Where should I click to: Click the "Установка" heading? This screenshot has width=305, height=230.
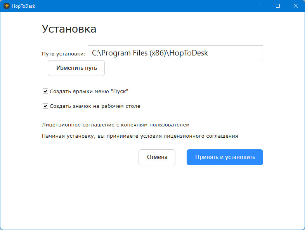click(x=69, y=29)
